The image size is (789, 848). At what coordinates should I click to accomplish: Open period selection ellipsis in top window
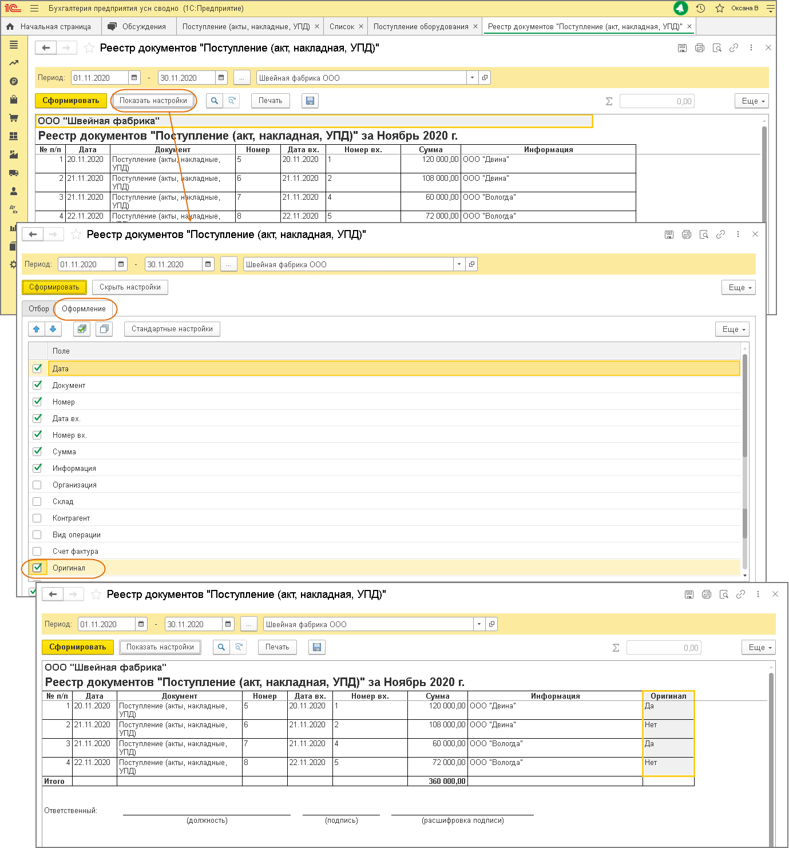242,78
